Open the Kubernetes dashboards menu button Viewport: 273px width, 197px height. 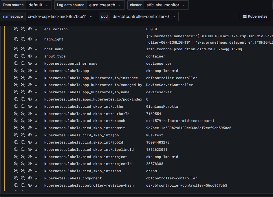tap(255, 16)
